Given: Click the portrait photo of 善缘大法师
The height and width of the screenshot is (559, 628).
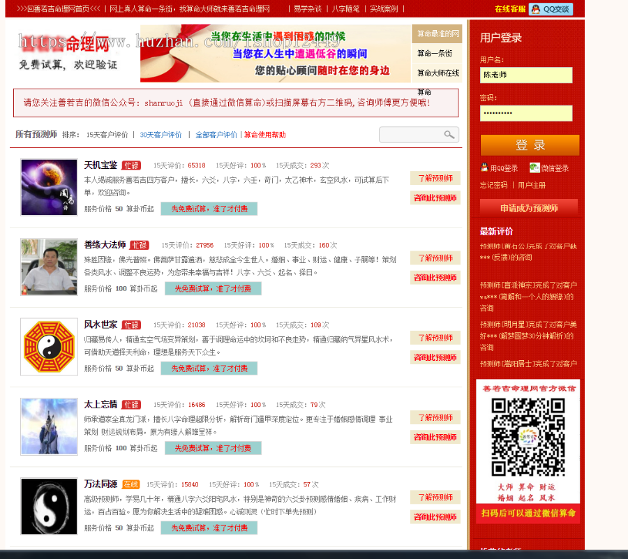Looking at the screenshot, I should [x=49, y=267].
